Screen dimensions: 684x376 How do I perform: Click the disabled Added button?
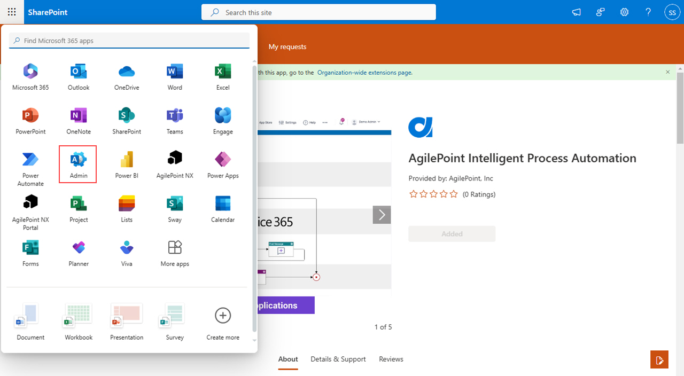coord(452,233)
